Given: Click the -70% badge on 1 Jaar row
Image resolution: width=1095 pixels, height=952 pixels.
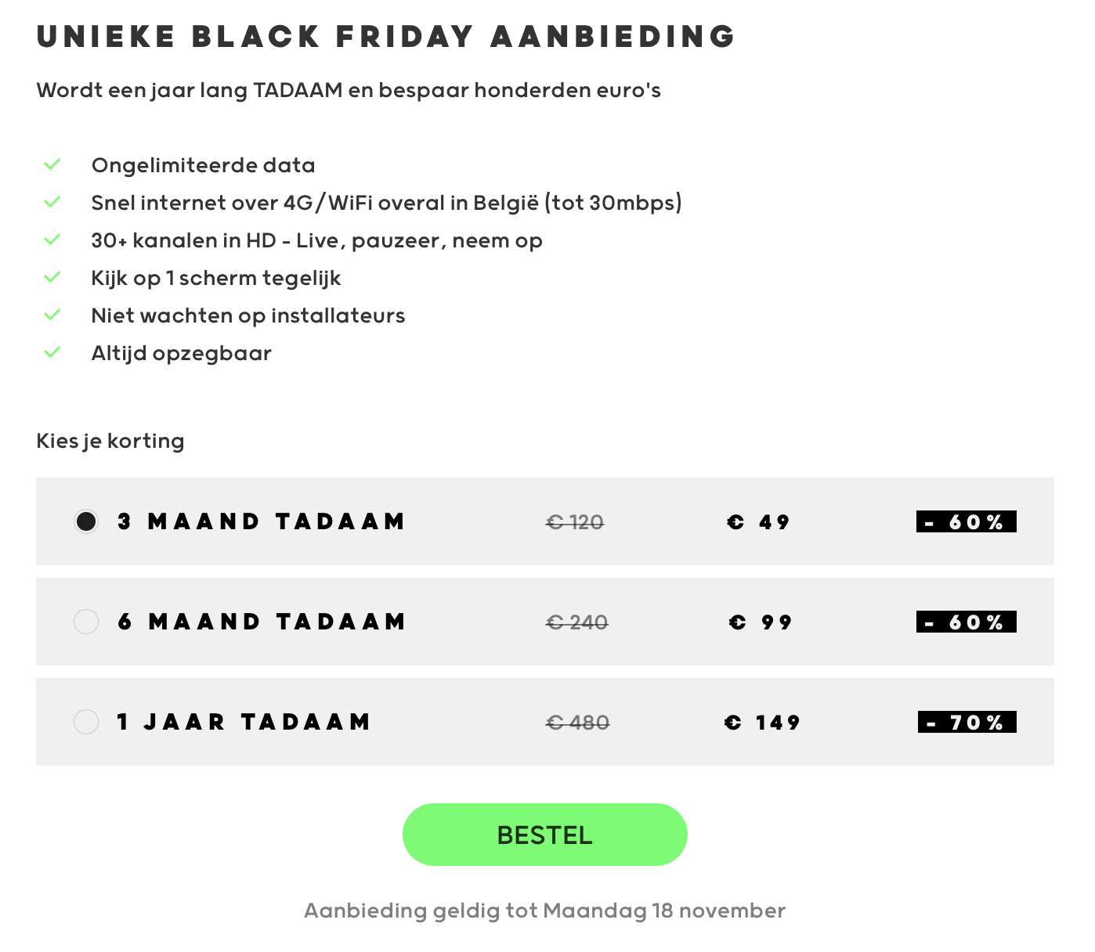Looking at the screenshot, I should point(967,722).
